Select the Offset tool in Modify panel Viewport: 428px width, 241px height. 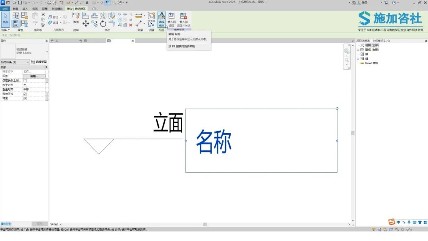(x=94, y=16)
